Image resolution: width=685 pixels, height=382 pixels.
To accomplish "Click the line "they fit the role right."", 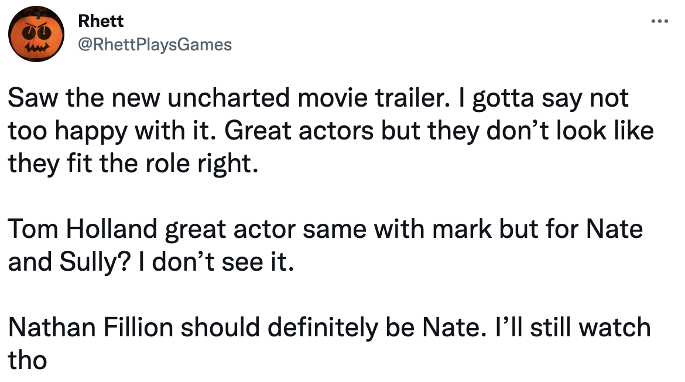I will click(133, 164).
